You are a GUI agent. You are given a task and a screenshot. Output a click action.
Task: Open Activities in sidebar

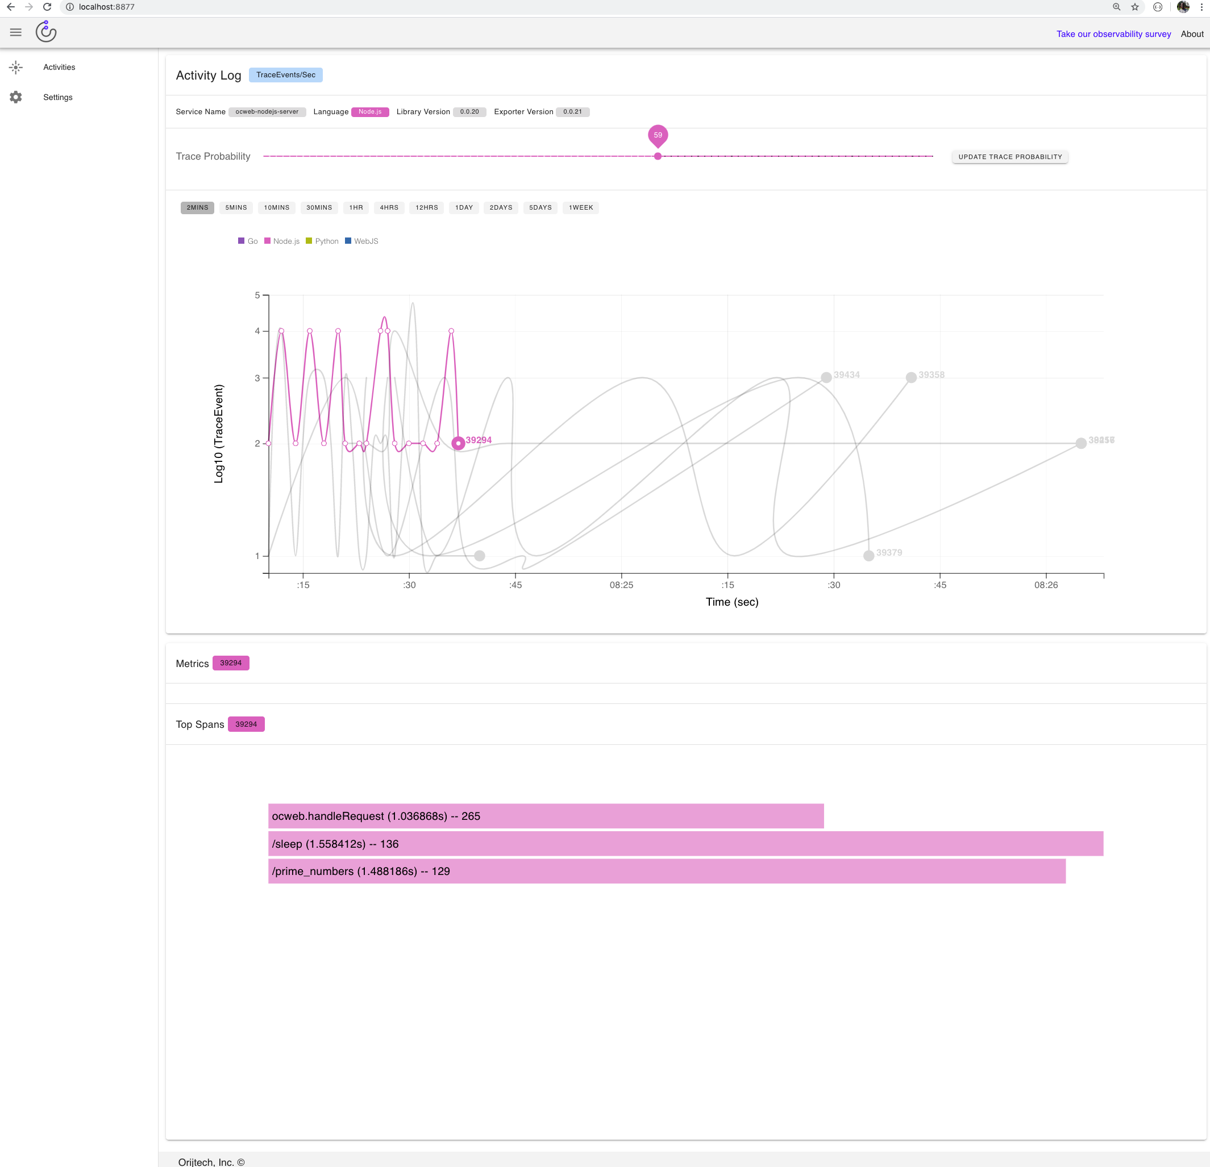coord(59,67)
